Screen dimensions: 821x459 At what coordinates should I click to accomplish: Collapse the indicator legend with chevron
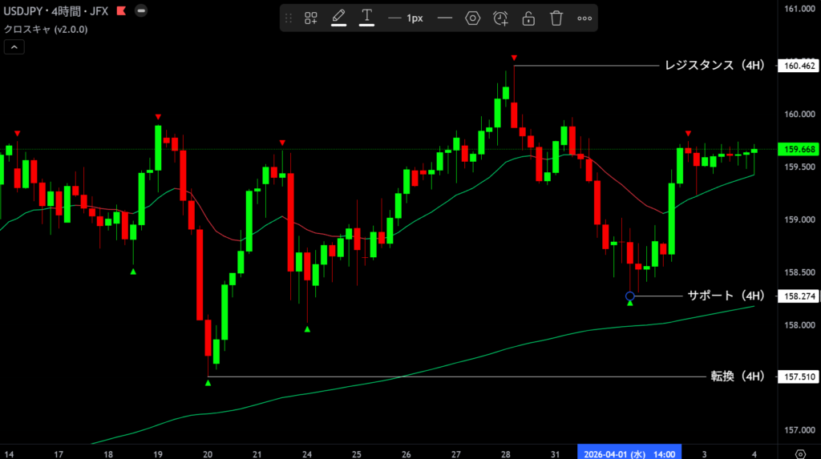[x=14, y=47]
